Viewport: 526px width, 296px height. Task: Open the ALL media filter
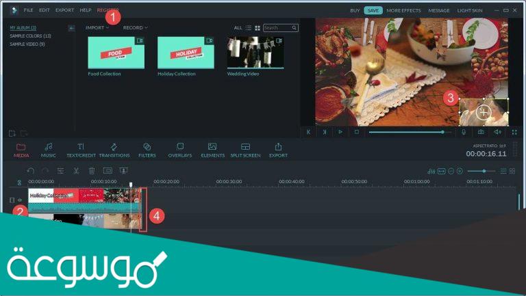[x=238, y=28]
